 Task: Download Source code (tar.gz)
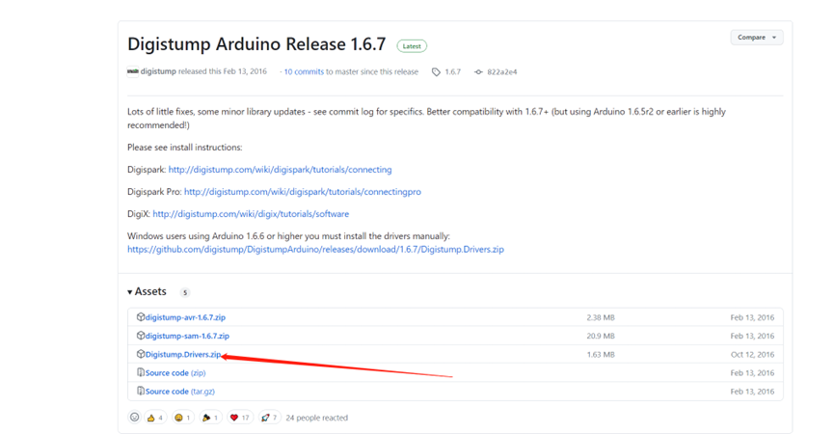(x=180, y=392)
